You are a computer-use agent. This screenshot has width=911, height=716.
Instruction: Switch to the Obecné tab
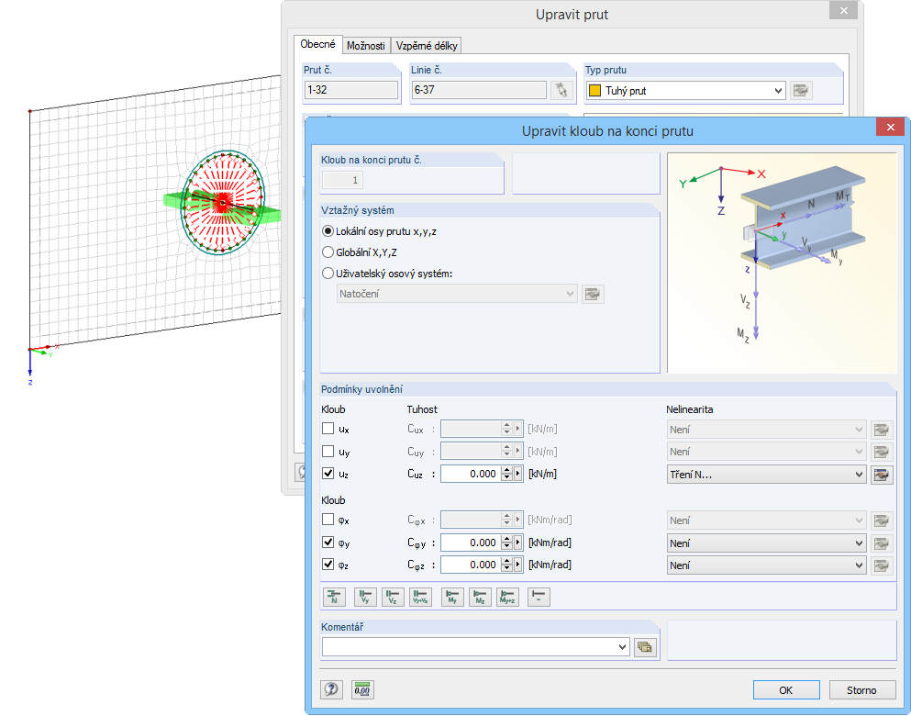coord(317,44)
